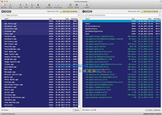This screenshot has height=115, width=162.
Task: Click the Copy toolbar icon
Action: [x=21, y=5]
